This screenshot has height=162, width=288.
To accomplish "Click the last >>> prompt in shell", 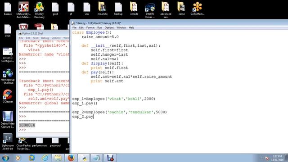I will coord(22,130).
